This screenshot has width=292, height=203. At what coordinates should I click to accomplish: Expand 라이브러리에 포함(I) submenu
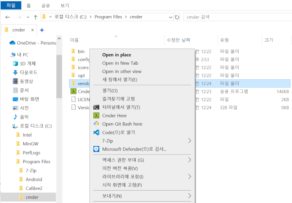pos(142,177)
